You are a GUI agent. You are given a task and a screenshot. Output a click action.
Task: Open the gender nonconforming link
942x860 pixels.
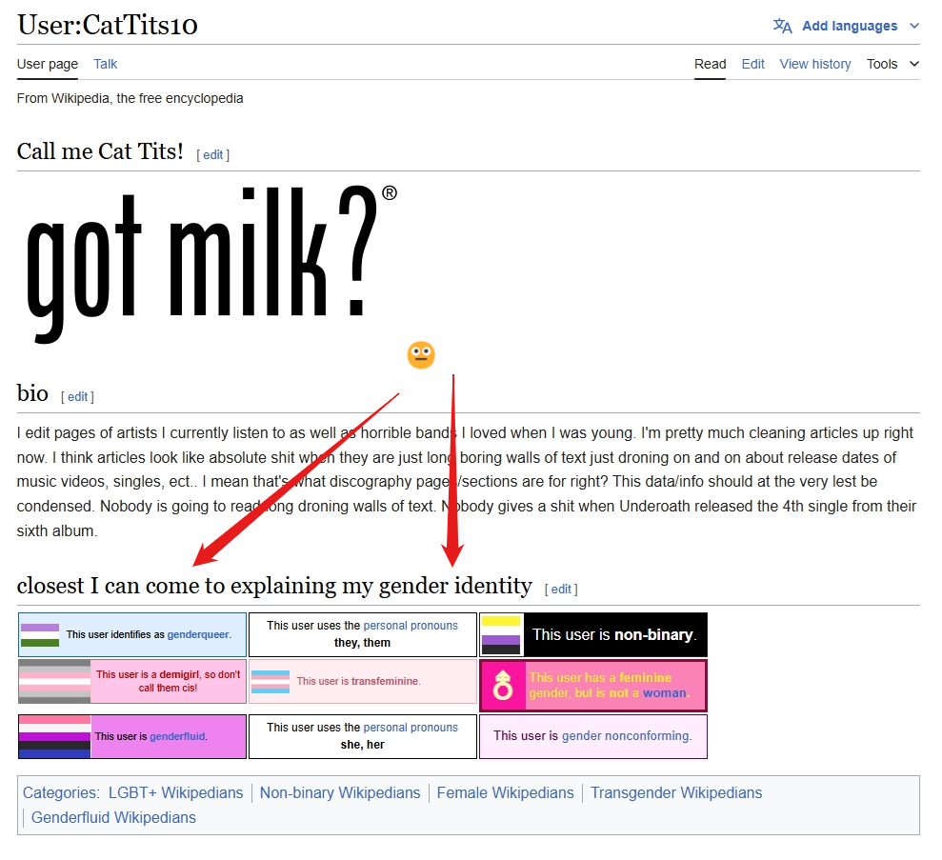626,735
